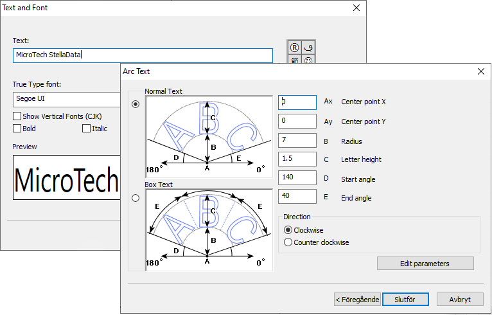Click the True Type font label

click(37, 84)
